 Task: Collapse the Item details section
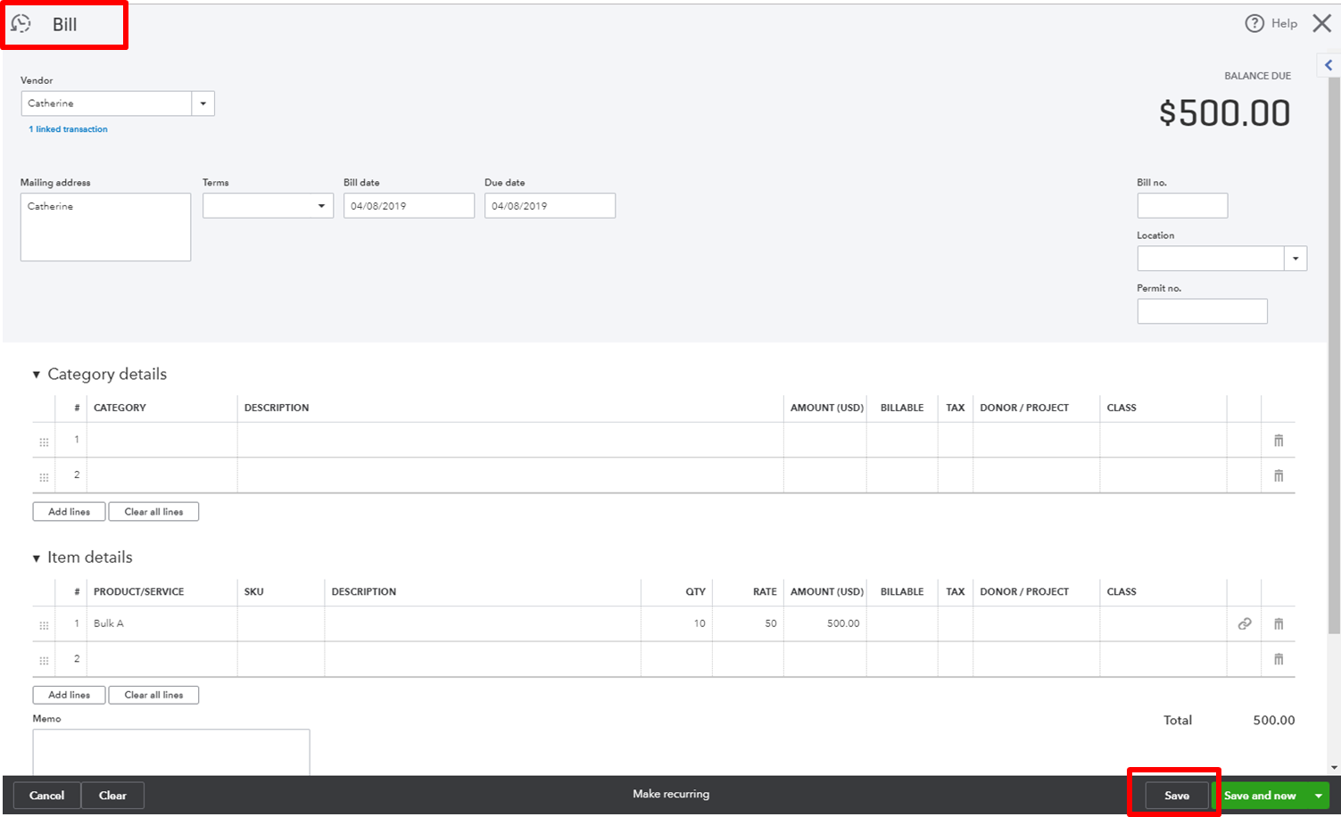[x=36, y=557]
